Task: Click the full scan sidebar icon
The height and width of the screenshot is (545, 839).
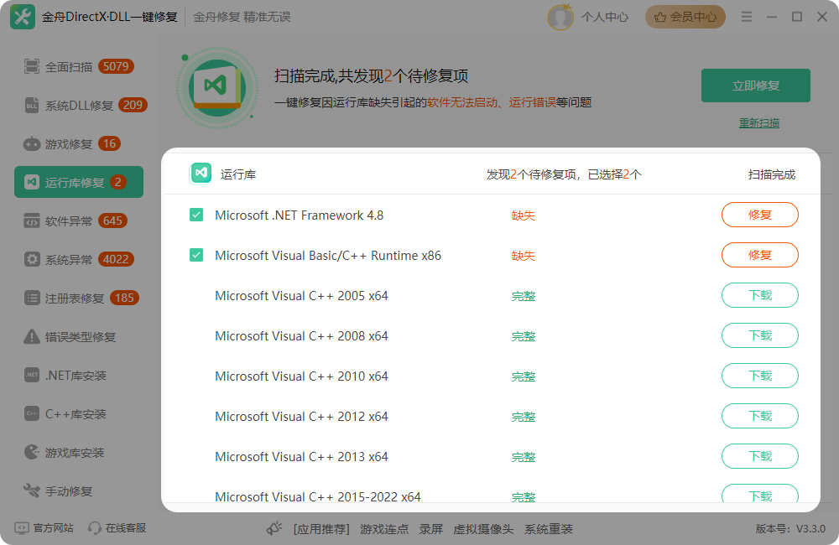Action: [32, 66]
